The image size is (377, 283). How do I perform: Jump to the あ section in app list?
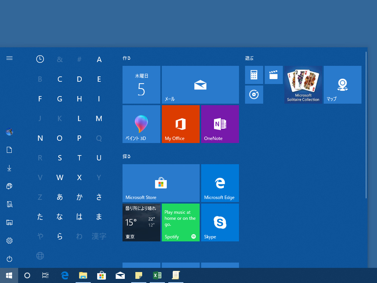(x=60, y=197)
